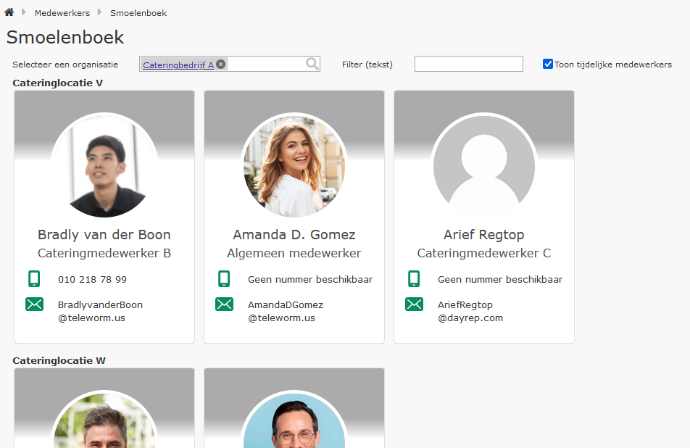
Task: Click the search magnifier in organisation field
Action: tap(312, 64)
